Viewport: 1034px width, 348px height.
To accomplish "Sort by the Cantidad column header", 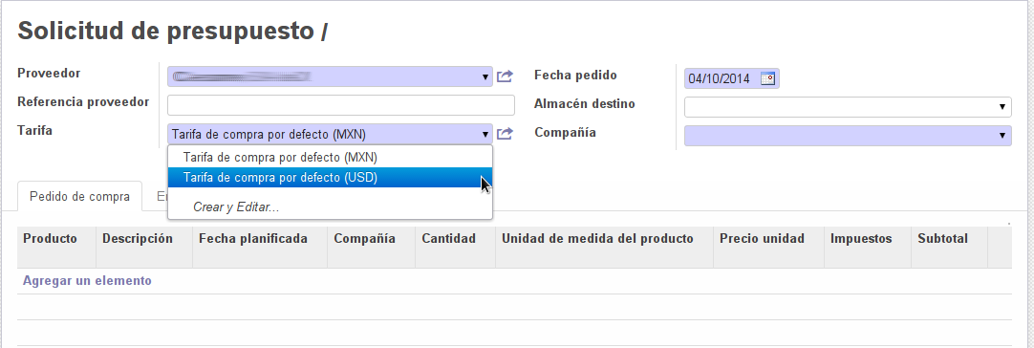I will 448,239.
